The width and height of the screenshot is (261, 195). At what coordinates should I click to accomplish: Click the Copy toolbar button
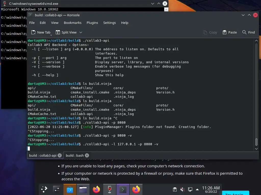point(210,32)
